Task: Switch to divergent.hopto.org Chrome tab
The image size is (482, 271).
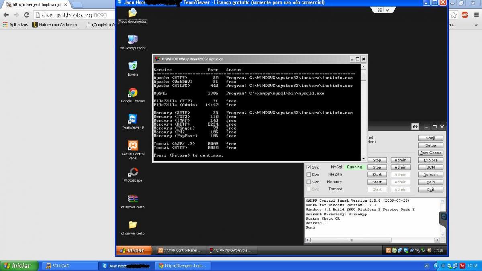Action: click(35, 4)
